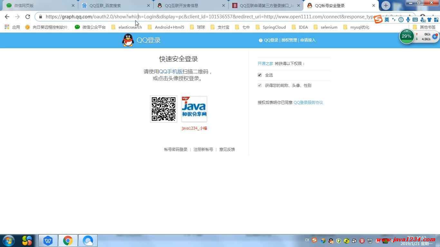The image size is (440, 247).
Task: Toggle the 全选 checkbox
Action: pyautogui.click(x=260, y=75)
